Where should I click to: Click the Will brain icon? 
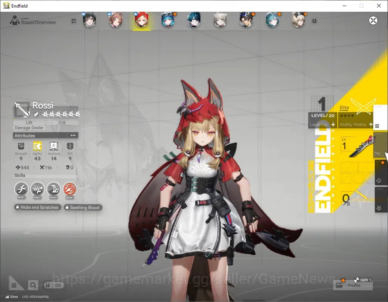pyautogui.click(x=70, y=146)
